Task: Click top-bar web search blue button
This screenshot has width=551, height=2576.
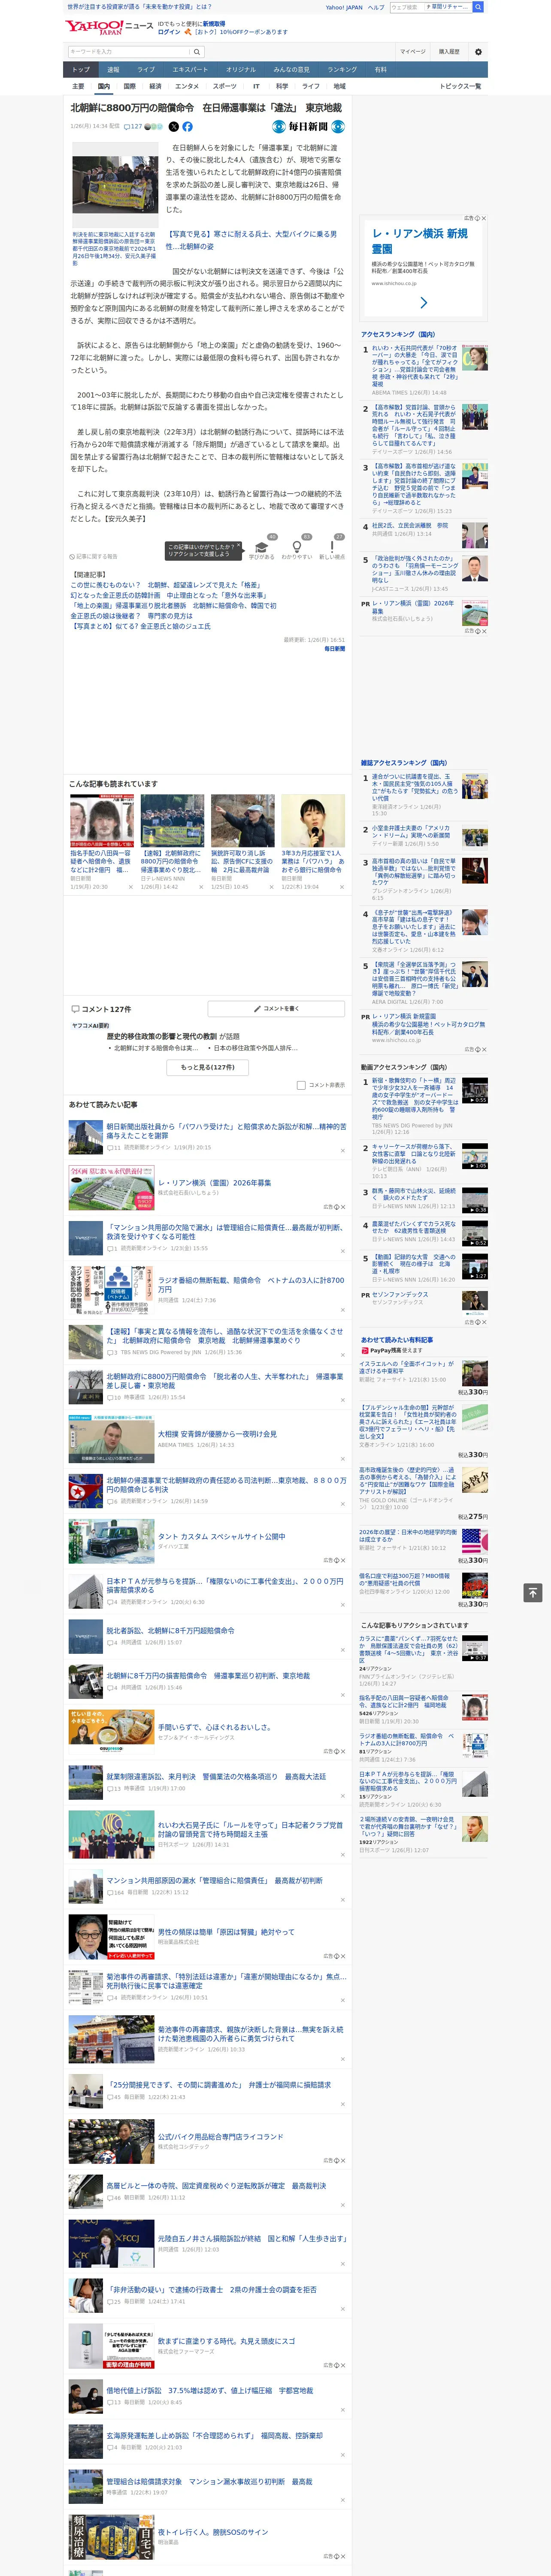Action: pyautogui.click(x=478, y=7)
